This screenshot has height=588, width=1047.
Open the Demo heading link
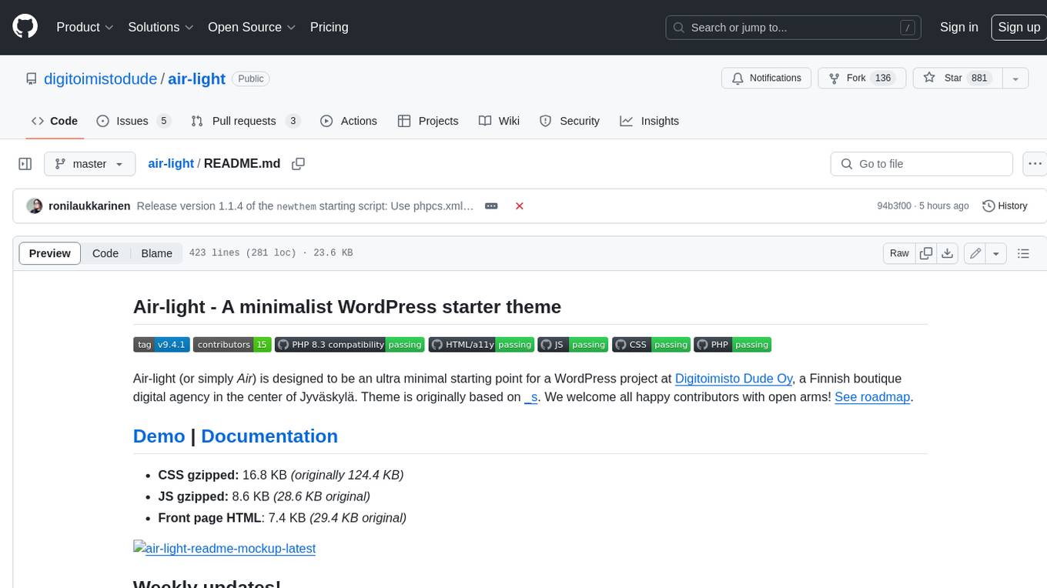tap(159, 436)
